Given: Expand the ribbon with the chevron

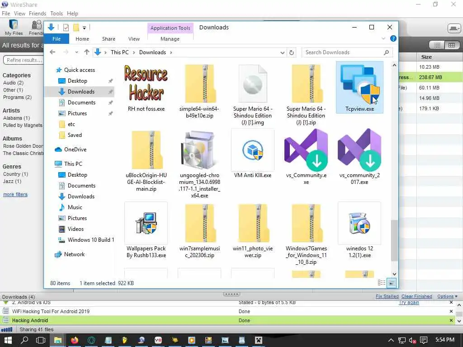Looking at the screenshot, I should [383, 38].
